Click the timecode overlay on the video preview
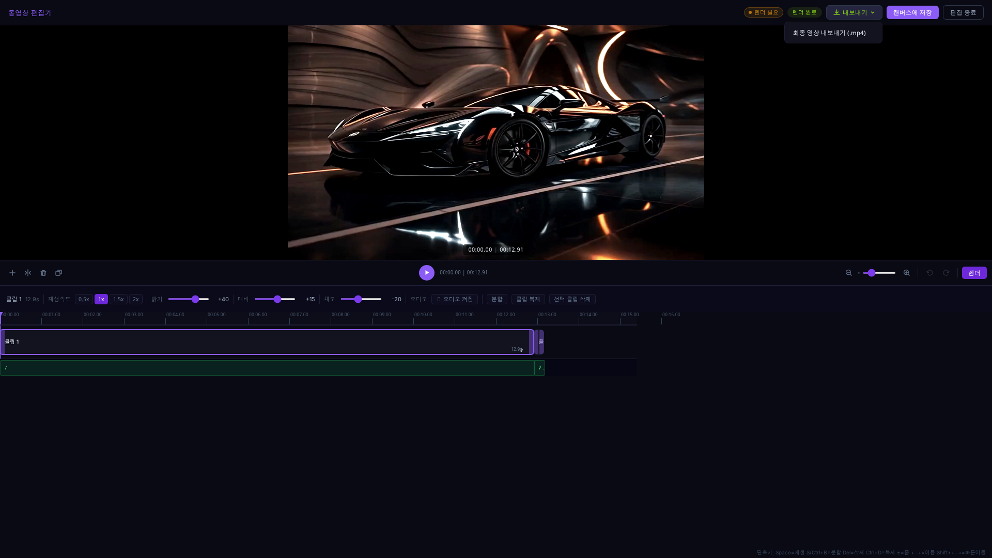Image resolution: width=992 pixels, height=558 pixels. click(x=496, y=250)
